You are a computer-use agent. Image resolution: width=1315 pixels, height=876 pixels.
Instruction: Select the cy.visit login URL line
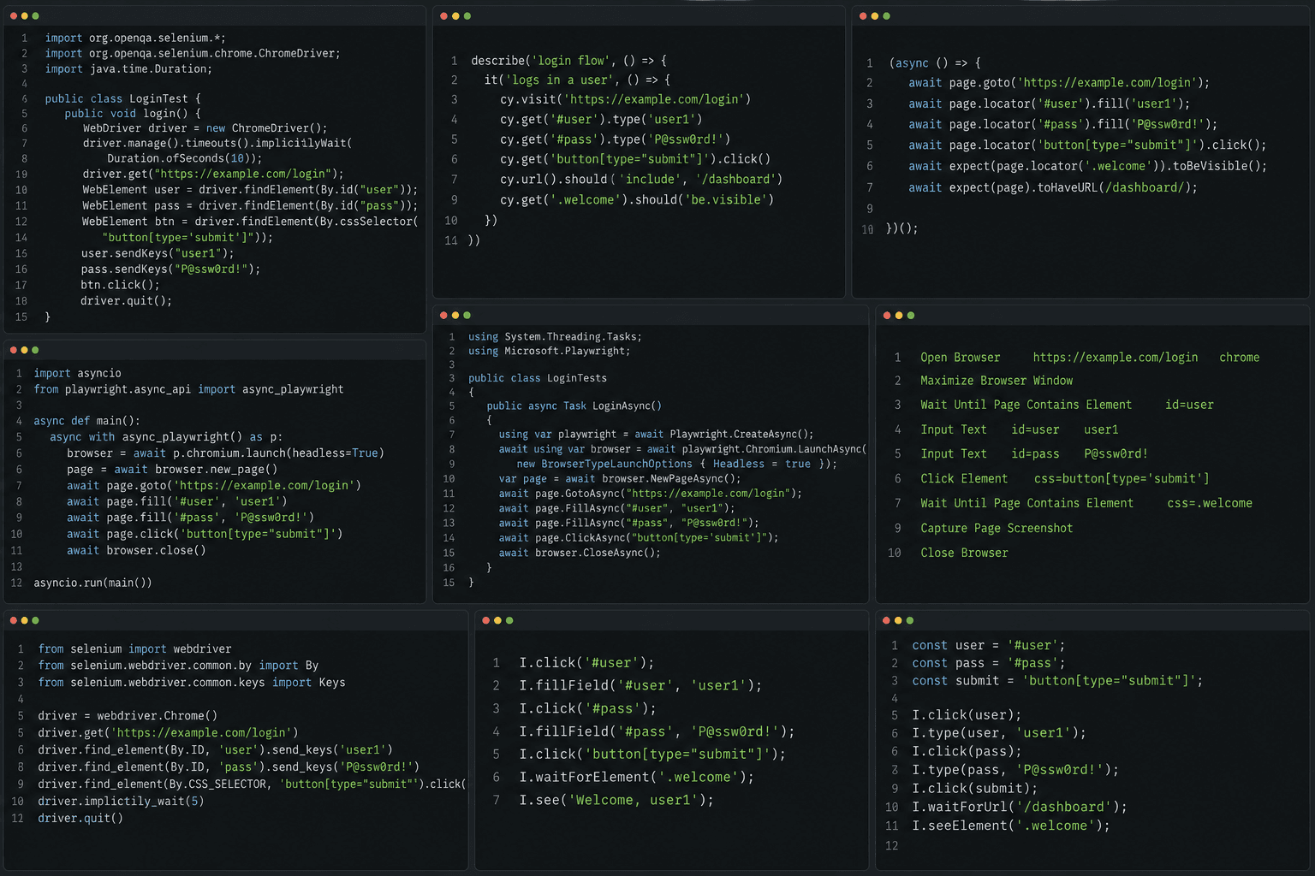point(625,99)
